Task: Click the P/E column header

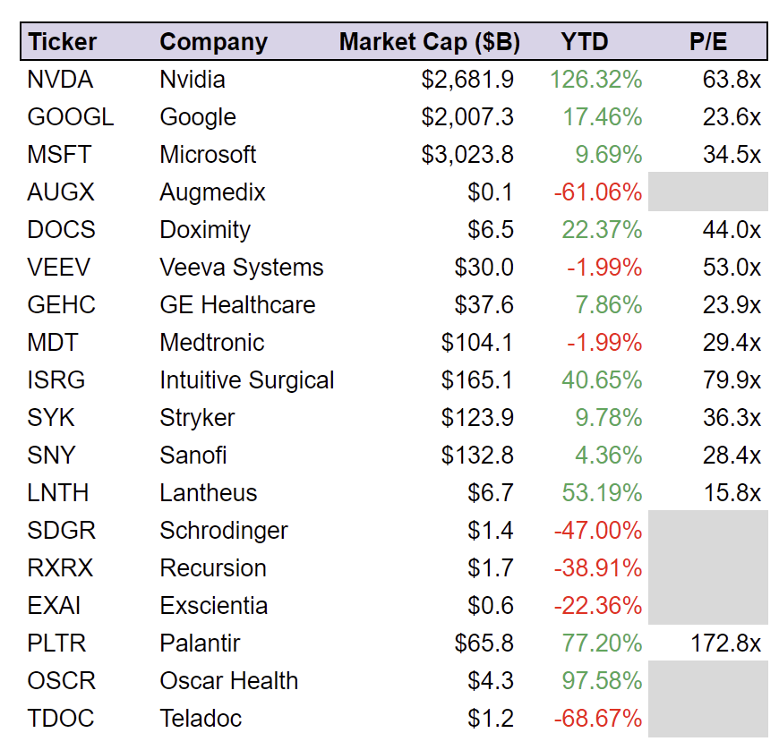Action: [x=707, y=42]
